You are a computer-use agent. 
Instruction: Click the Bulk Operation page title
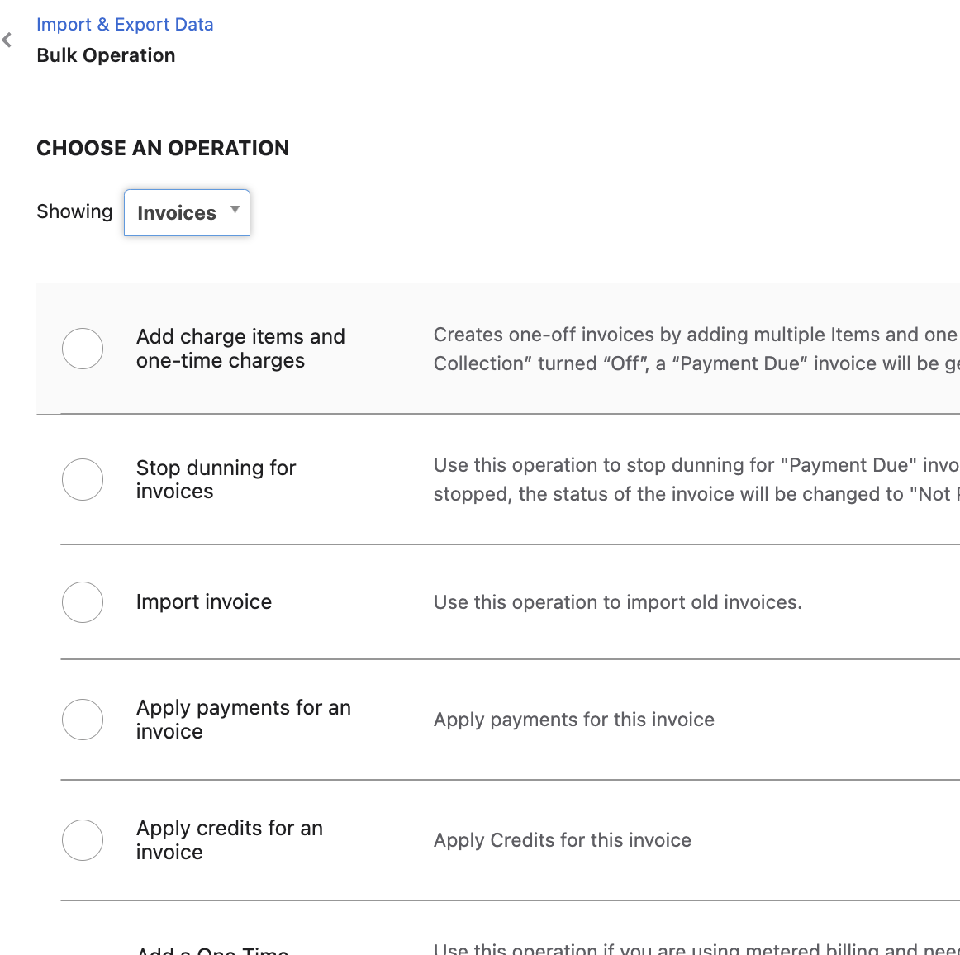106,55
